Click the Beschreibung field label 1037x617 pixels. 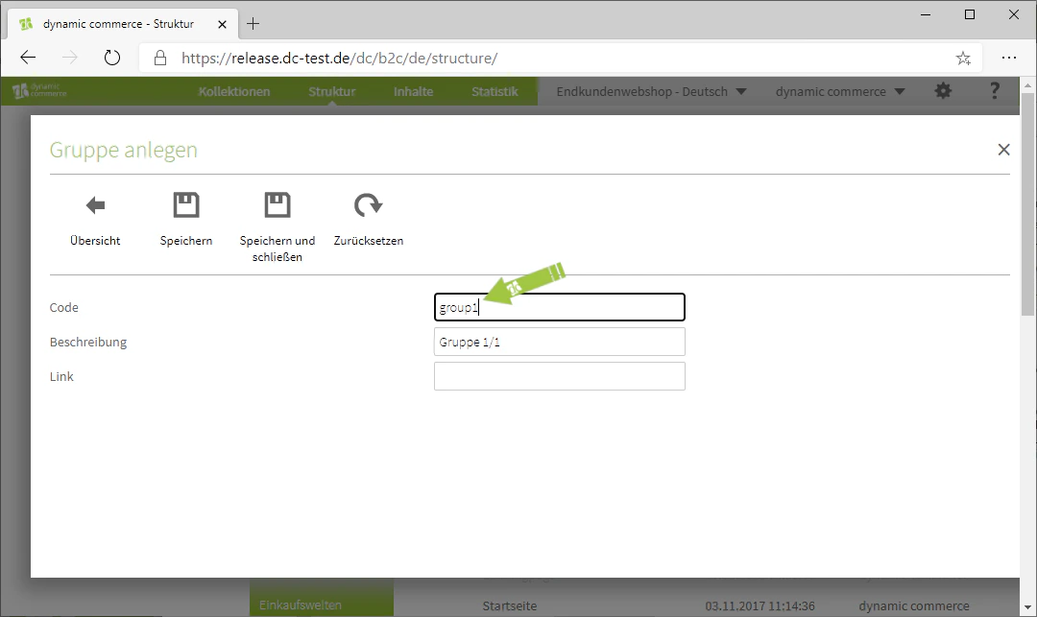(88, 342)
